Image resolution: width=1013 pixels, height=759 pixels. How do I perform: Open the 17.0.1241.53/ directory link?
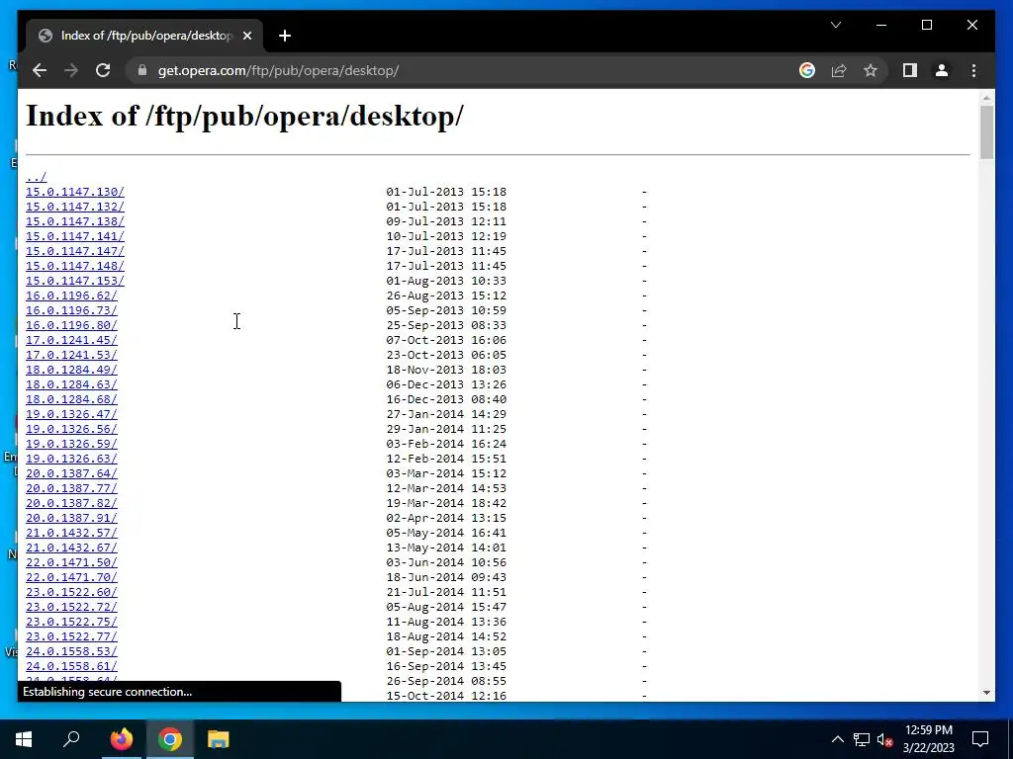pyautogui.click(x=71, y=355)
